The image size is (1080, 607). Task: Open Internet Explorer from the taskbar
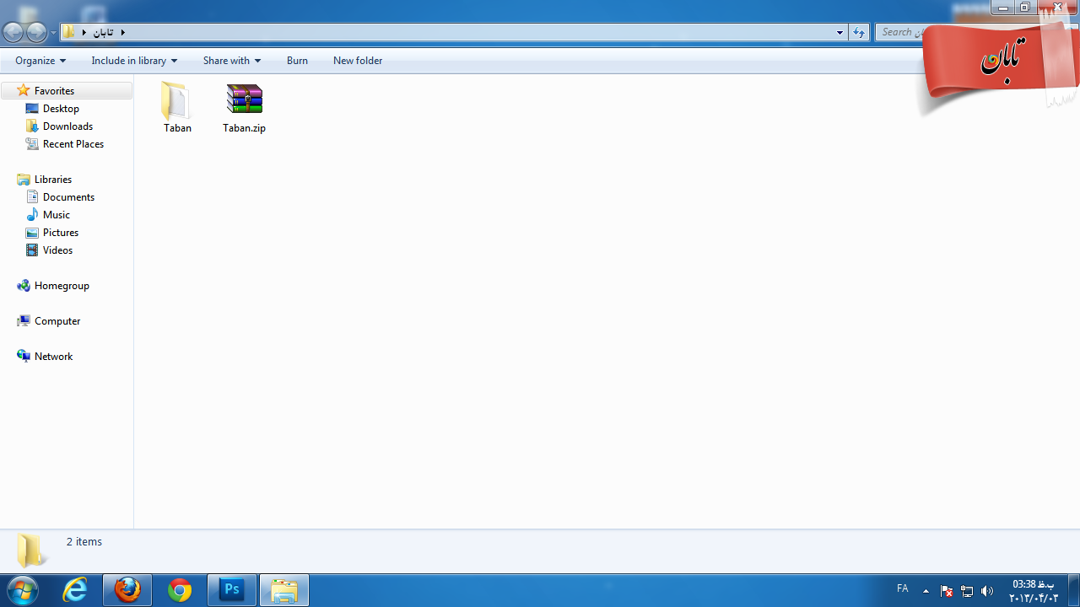tap(76, 590)
